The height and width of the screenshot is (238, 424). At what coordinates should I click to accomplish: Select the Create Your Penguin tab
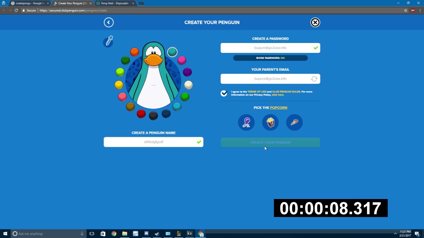(72, 3)
